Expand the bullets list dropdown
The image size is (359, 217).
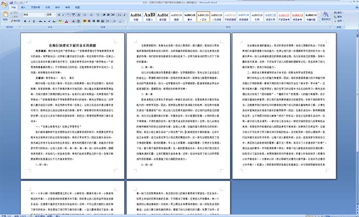88,15
